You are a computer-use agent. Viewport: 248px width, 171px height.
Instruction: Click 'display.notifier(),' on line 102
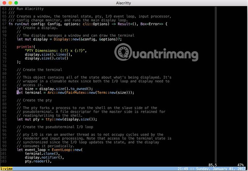click(44, 157)
